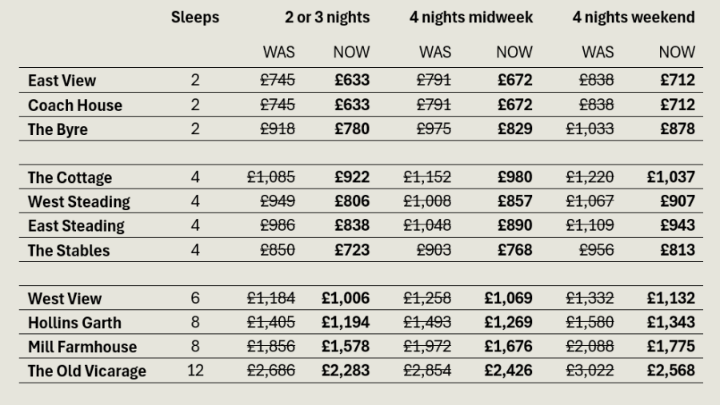Click The Byre property name
The height and width of the screenshot is (405, 720).
click(x=58, y=129)
